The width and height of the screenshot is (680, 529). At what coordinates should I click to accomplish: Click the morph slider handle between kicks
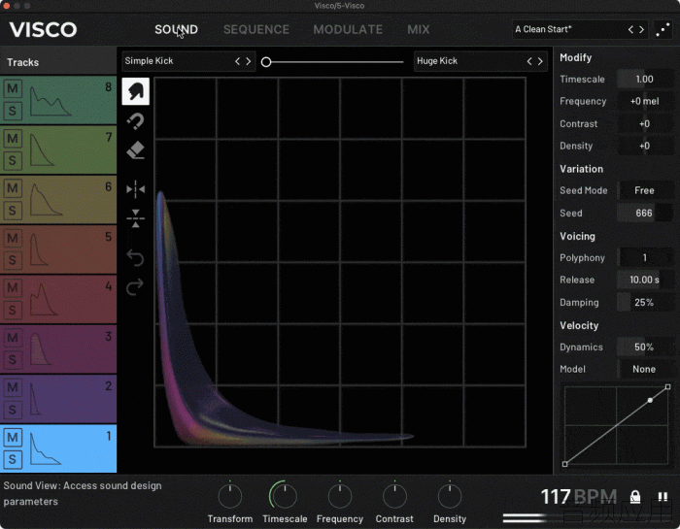click(266, 62)
